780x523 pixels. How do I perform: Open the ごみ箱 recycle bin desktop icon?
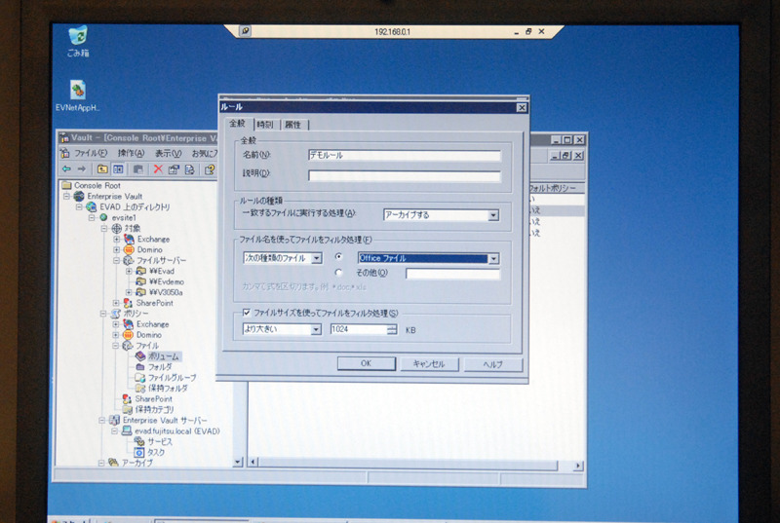click(78, 41)
